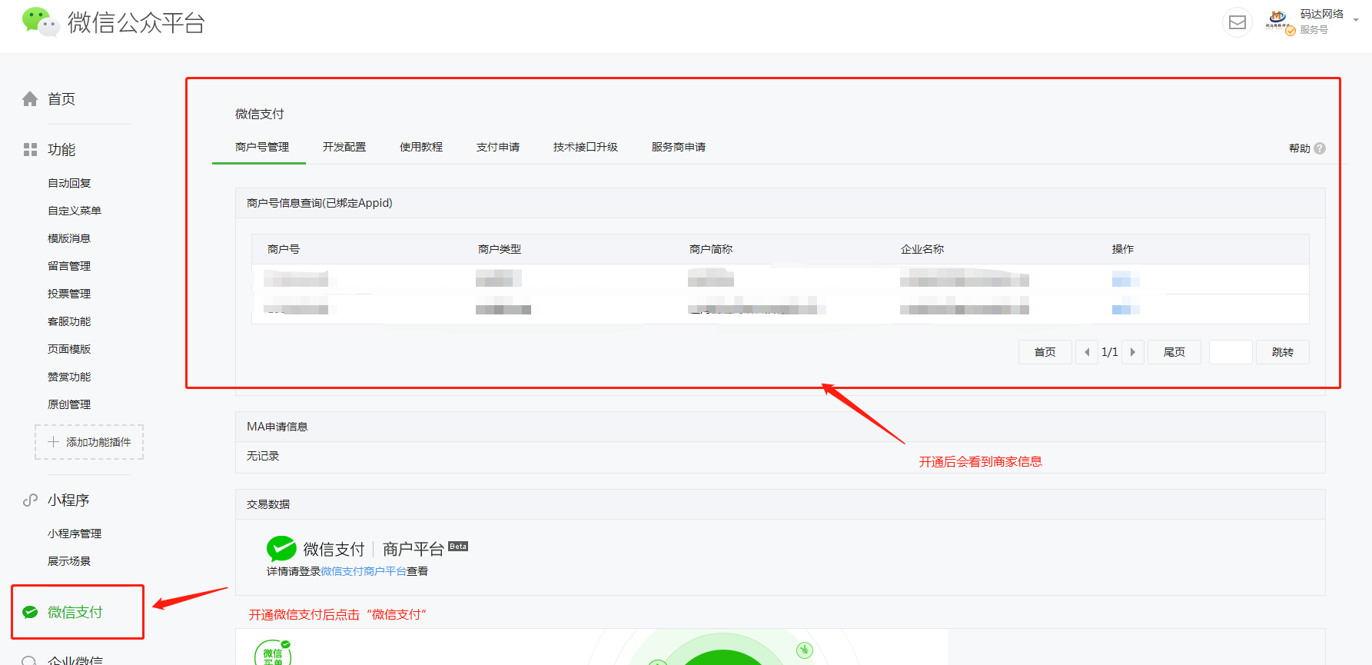Click the 跳转 button
The width and height of the screenshot is (1372, 665).
click(x=1283, y=352)
